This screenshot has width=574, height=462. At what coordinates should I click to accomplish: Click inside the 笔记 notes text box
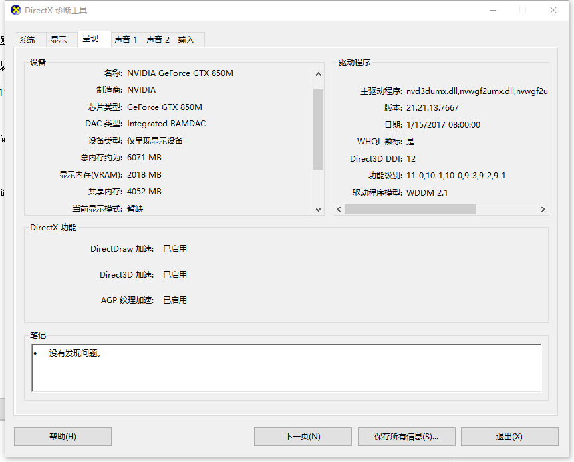point(286,368)
